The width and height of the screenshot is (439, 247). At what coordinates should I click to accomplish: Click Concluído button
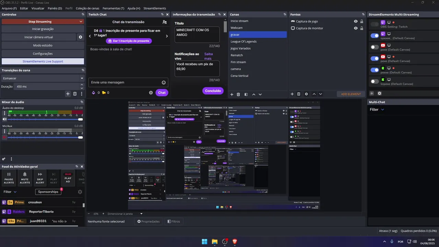pyautogui.click(x=213, y=91)
